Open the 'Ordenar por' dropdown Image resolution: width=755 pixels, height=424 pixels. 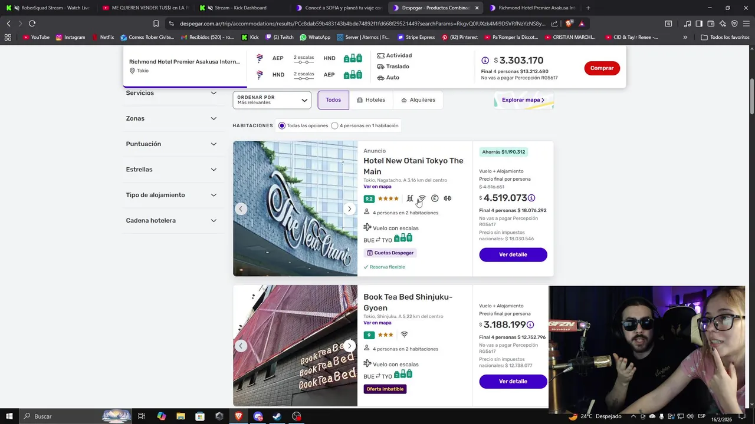click(x=272, y=100)
